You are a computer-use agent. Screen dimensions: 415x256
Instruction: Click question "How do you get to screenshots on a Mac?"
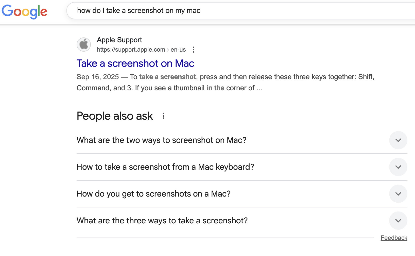(153, 194)
